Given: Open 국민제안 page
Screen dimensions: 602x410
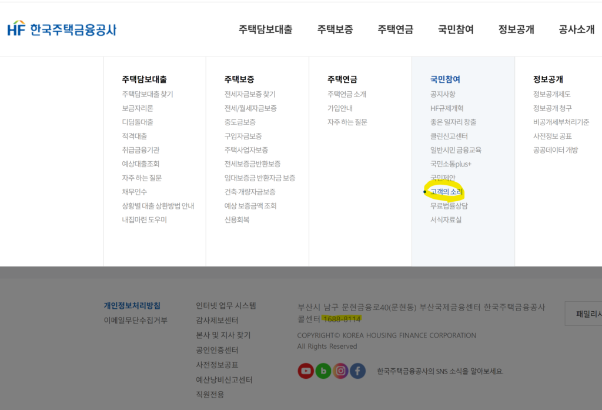Looking at the screenshot, I should point(443,178).
